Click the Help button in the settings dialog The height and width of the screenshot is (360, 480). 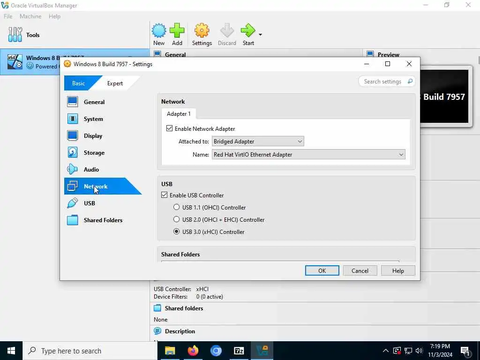point(398,270)
